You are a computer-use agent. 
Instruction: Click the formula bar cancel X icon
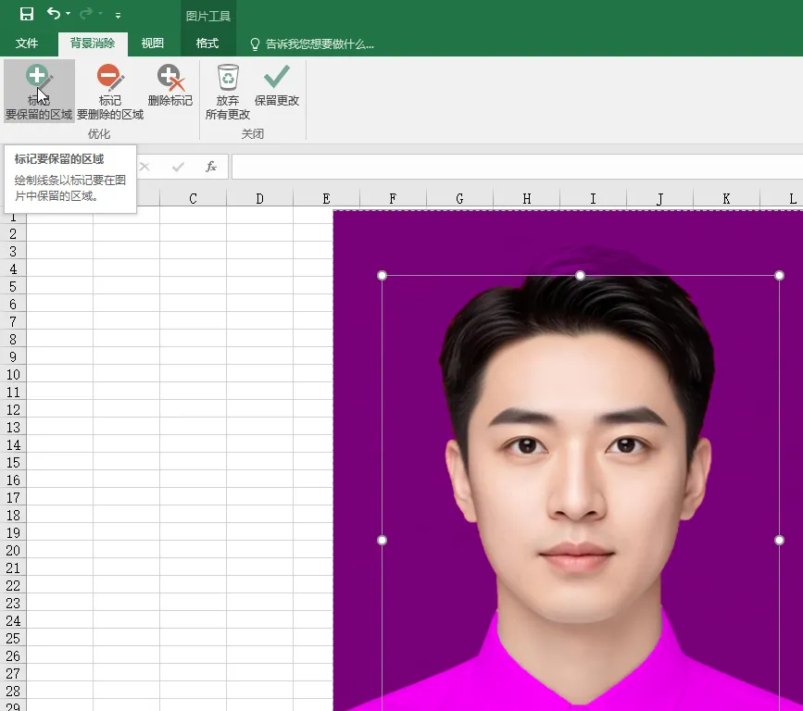click(144, 167)
